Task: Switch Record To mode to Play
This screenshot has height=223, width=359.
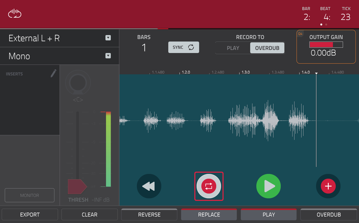Action: (233, 48)
